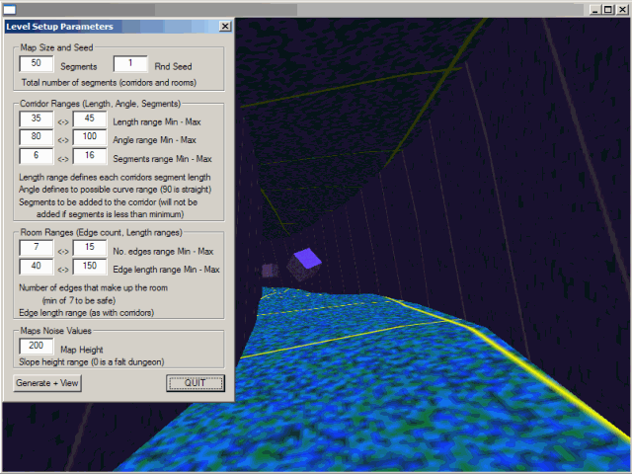Viewport: 632px width, 474px height.
Task: Click the 'Map Height' label
Action: coord(82,350)
